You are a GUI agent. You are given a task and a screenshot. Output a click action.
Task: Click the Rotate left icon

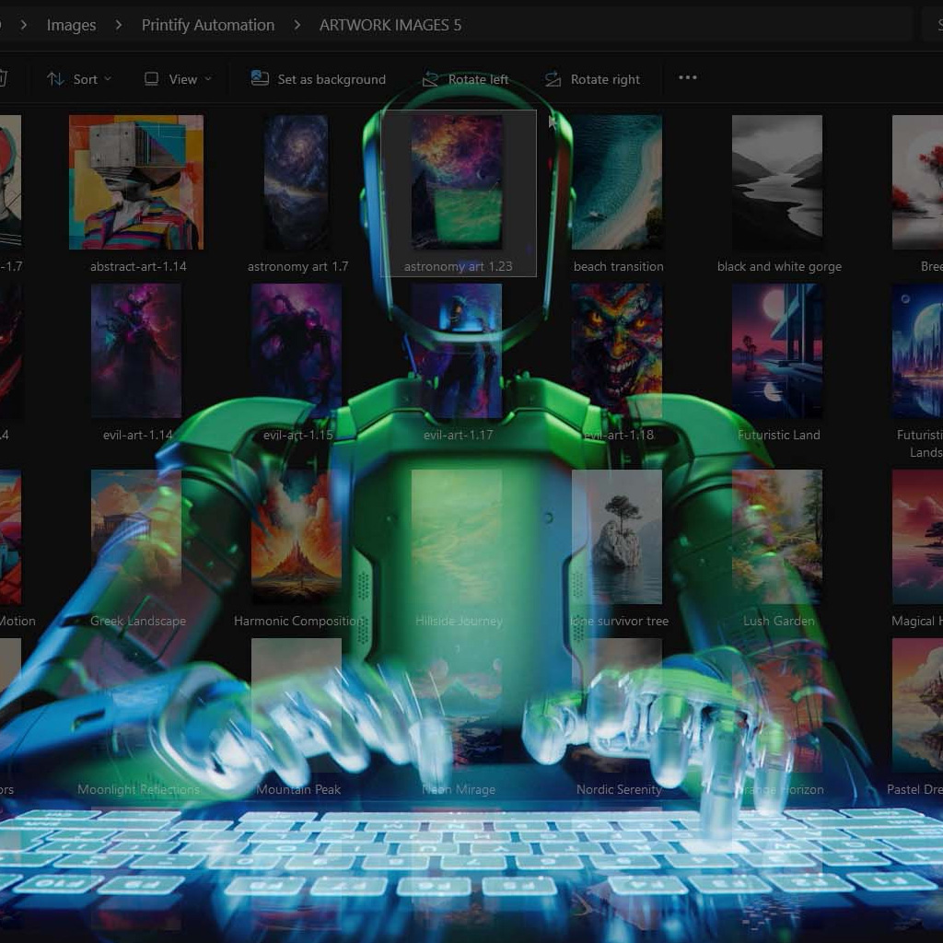coord(430,79)
